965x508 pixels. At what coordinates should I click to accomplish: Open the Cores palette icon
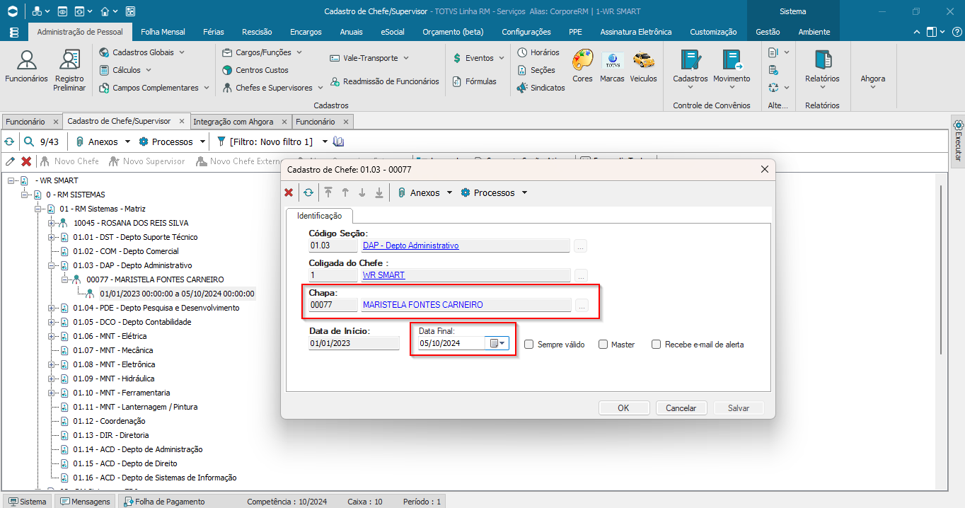coord(582,66)
